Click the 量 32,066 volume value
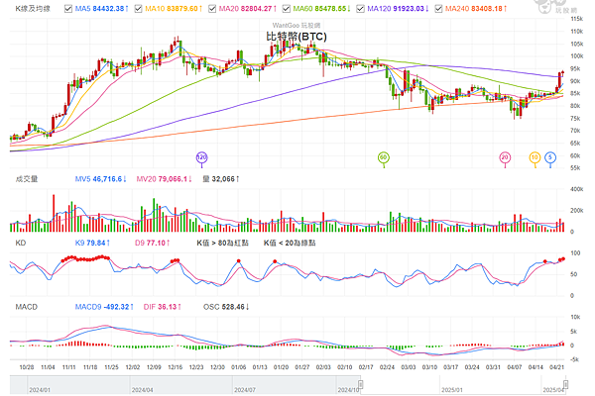Viewport: 595px width, 396px height. [221, 179]
